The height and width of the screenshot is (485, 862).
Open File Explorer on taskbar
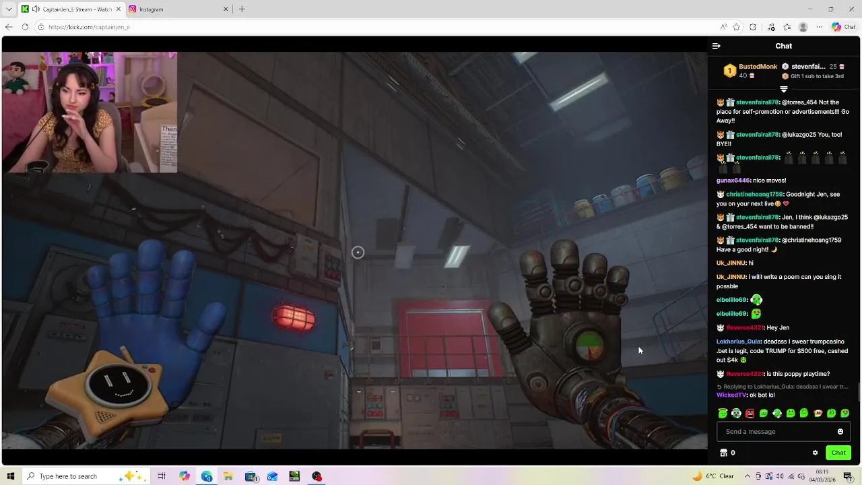click(x=228, y=476)
